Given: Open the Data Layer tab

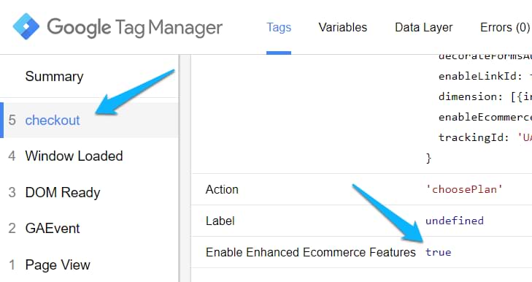Looking at the screenshot, I should (424, 27).
